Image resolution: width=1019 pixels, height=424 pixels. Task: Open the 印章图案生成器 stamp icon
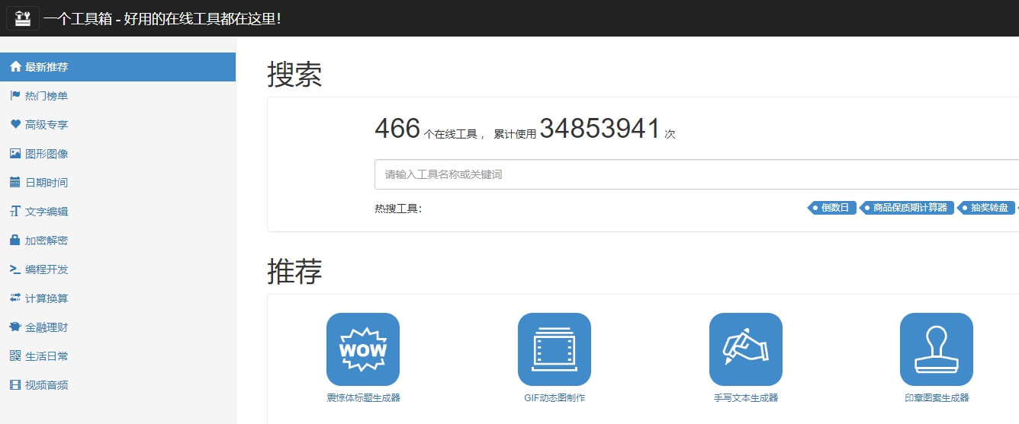click(936, 349)
